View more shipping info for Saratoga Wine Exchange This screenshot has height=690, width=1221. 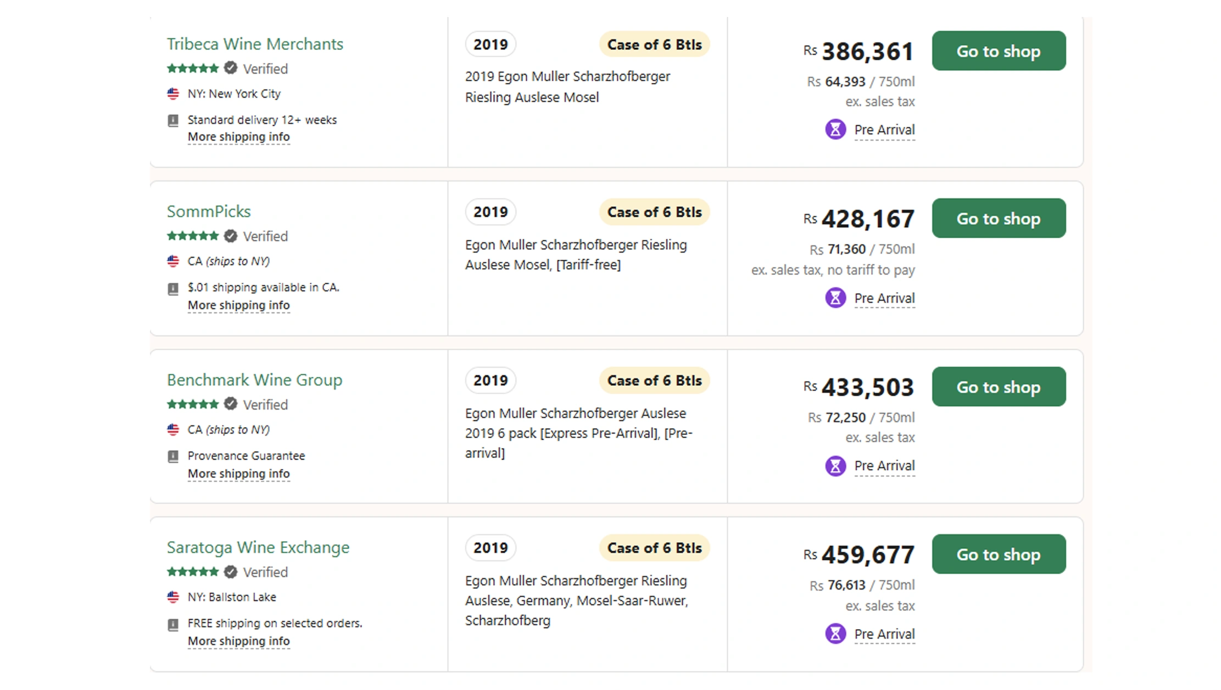(238, 641)
